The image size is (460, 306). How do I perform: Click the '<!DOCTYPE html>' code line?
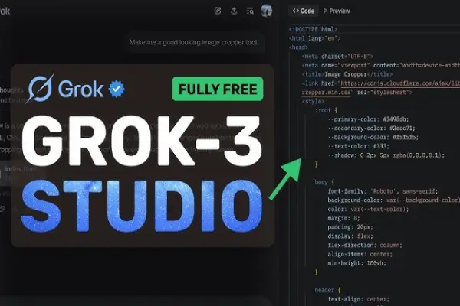tap(313, 29)
